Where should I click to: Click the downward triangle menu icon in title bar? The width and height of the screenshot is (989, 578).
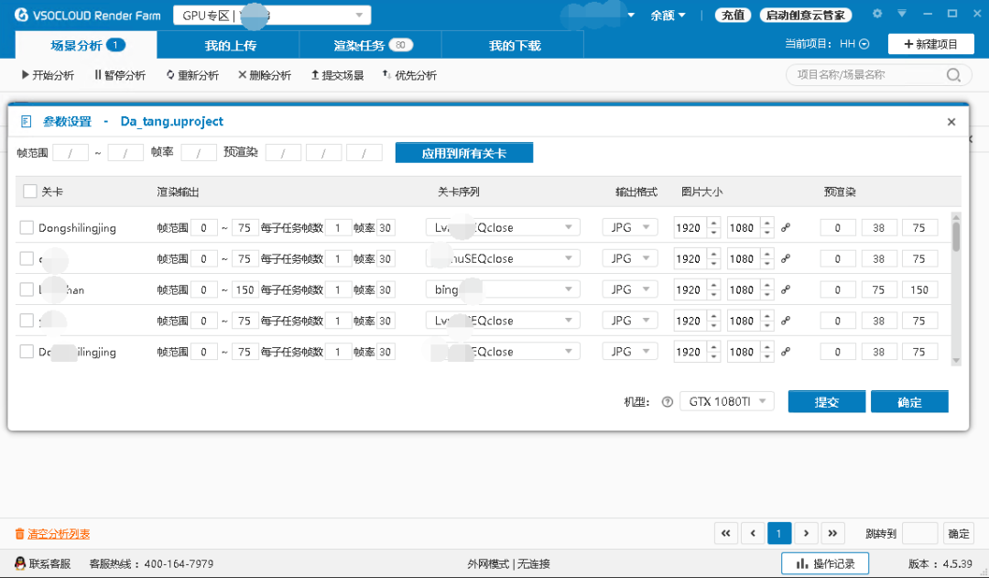902,13
